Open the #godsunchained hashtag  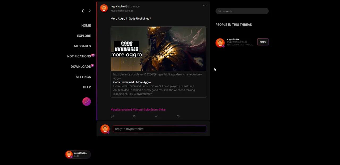tap(121, 109)
